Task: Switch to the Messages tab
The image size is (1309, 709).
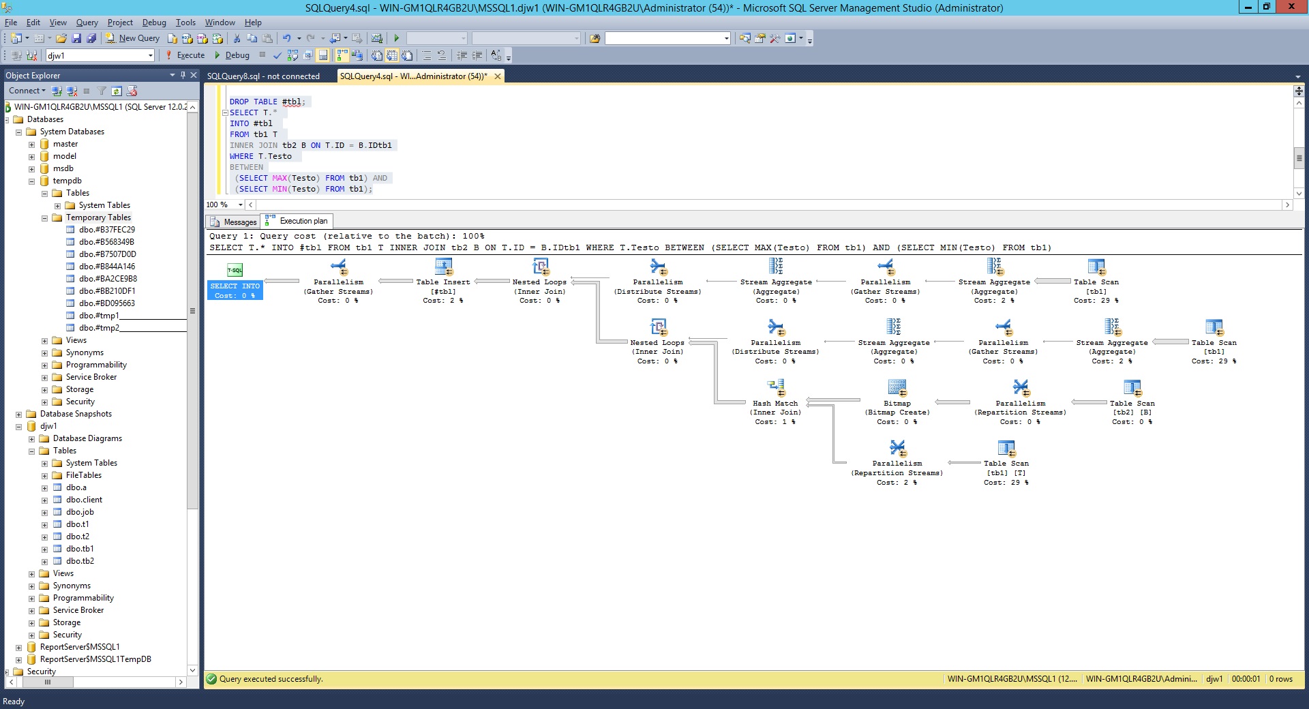Action: point(233,222)
